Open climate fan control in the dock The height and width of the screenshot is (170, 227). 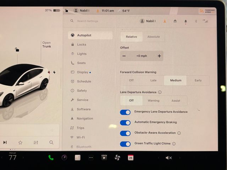point(117,158)
